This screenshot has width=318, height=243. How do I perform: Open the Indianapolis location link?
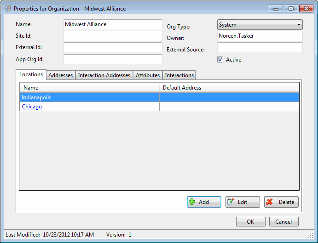click(36, 97)
